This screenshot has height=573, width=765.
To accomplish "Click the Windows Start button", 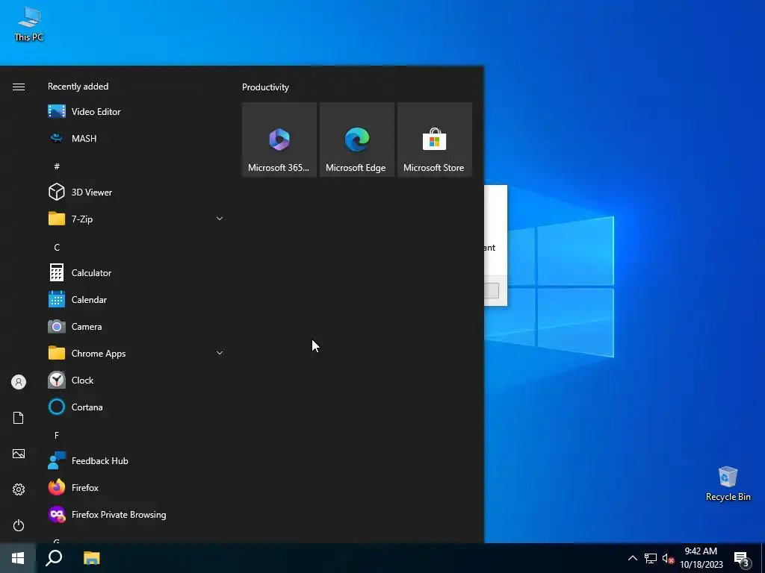I will [x=18, y=558].
